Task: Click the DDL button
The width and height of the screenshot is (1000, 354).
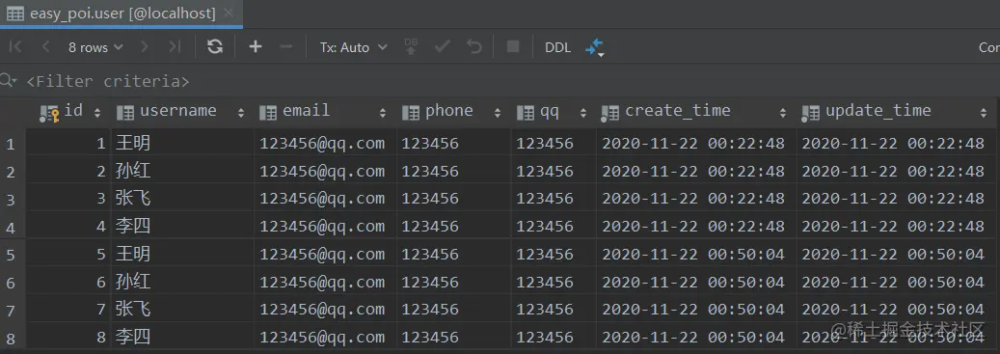Action: pos(557,47)
